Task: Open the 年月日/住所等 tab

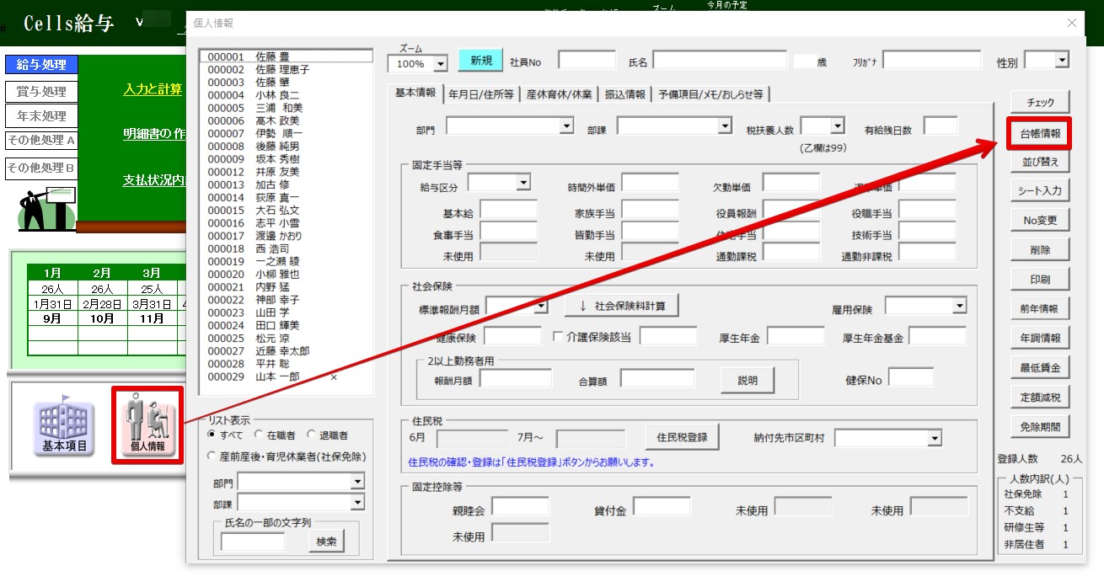Action: pos(481,94)
